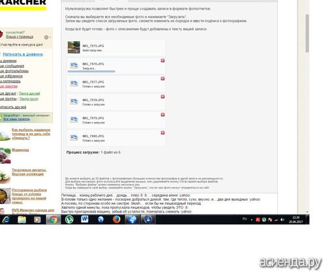Open Windows Explorer folder icon in taskbar
This screenshot has width=326, height=272.
[22, 220]
